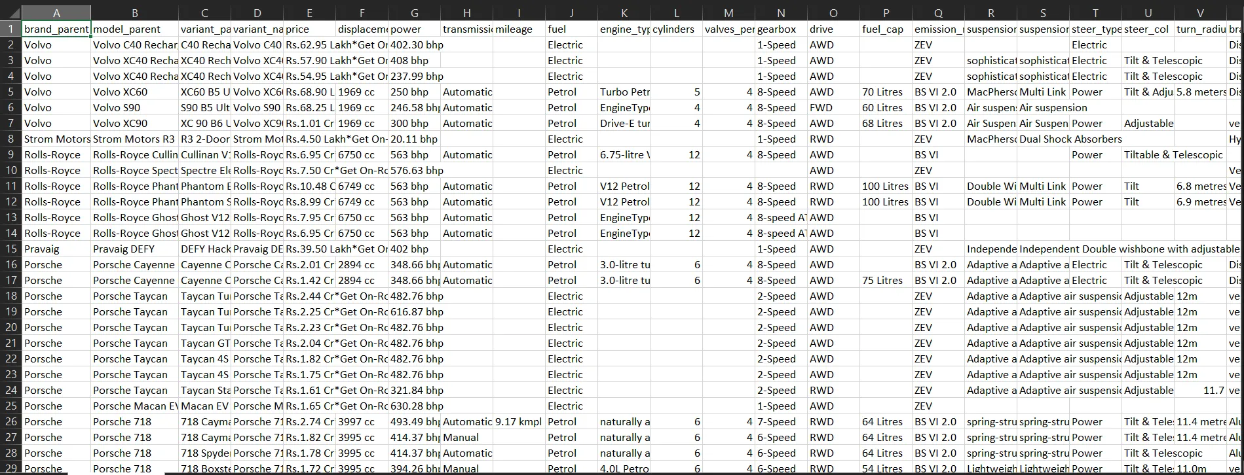This screenshot has width=1244, height=475.
Task: Click the Taycan GT variant cell
Action: (204, 343)
